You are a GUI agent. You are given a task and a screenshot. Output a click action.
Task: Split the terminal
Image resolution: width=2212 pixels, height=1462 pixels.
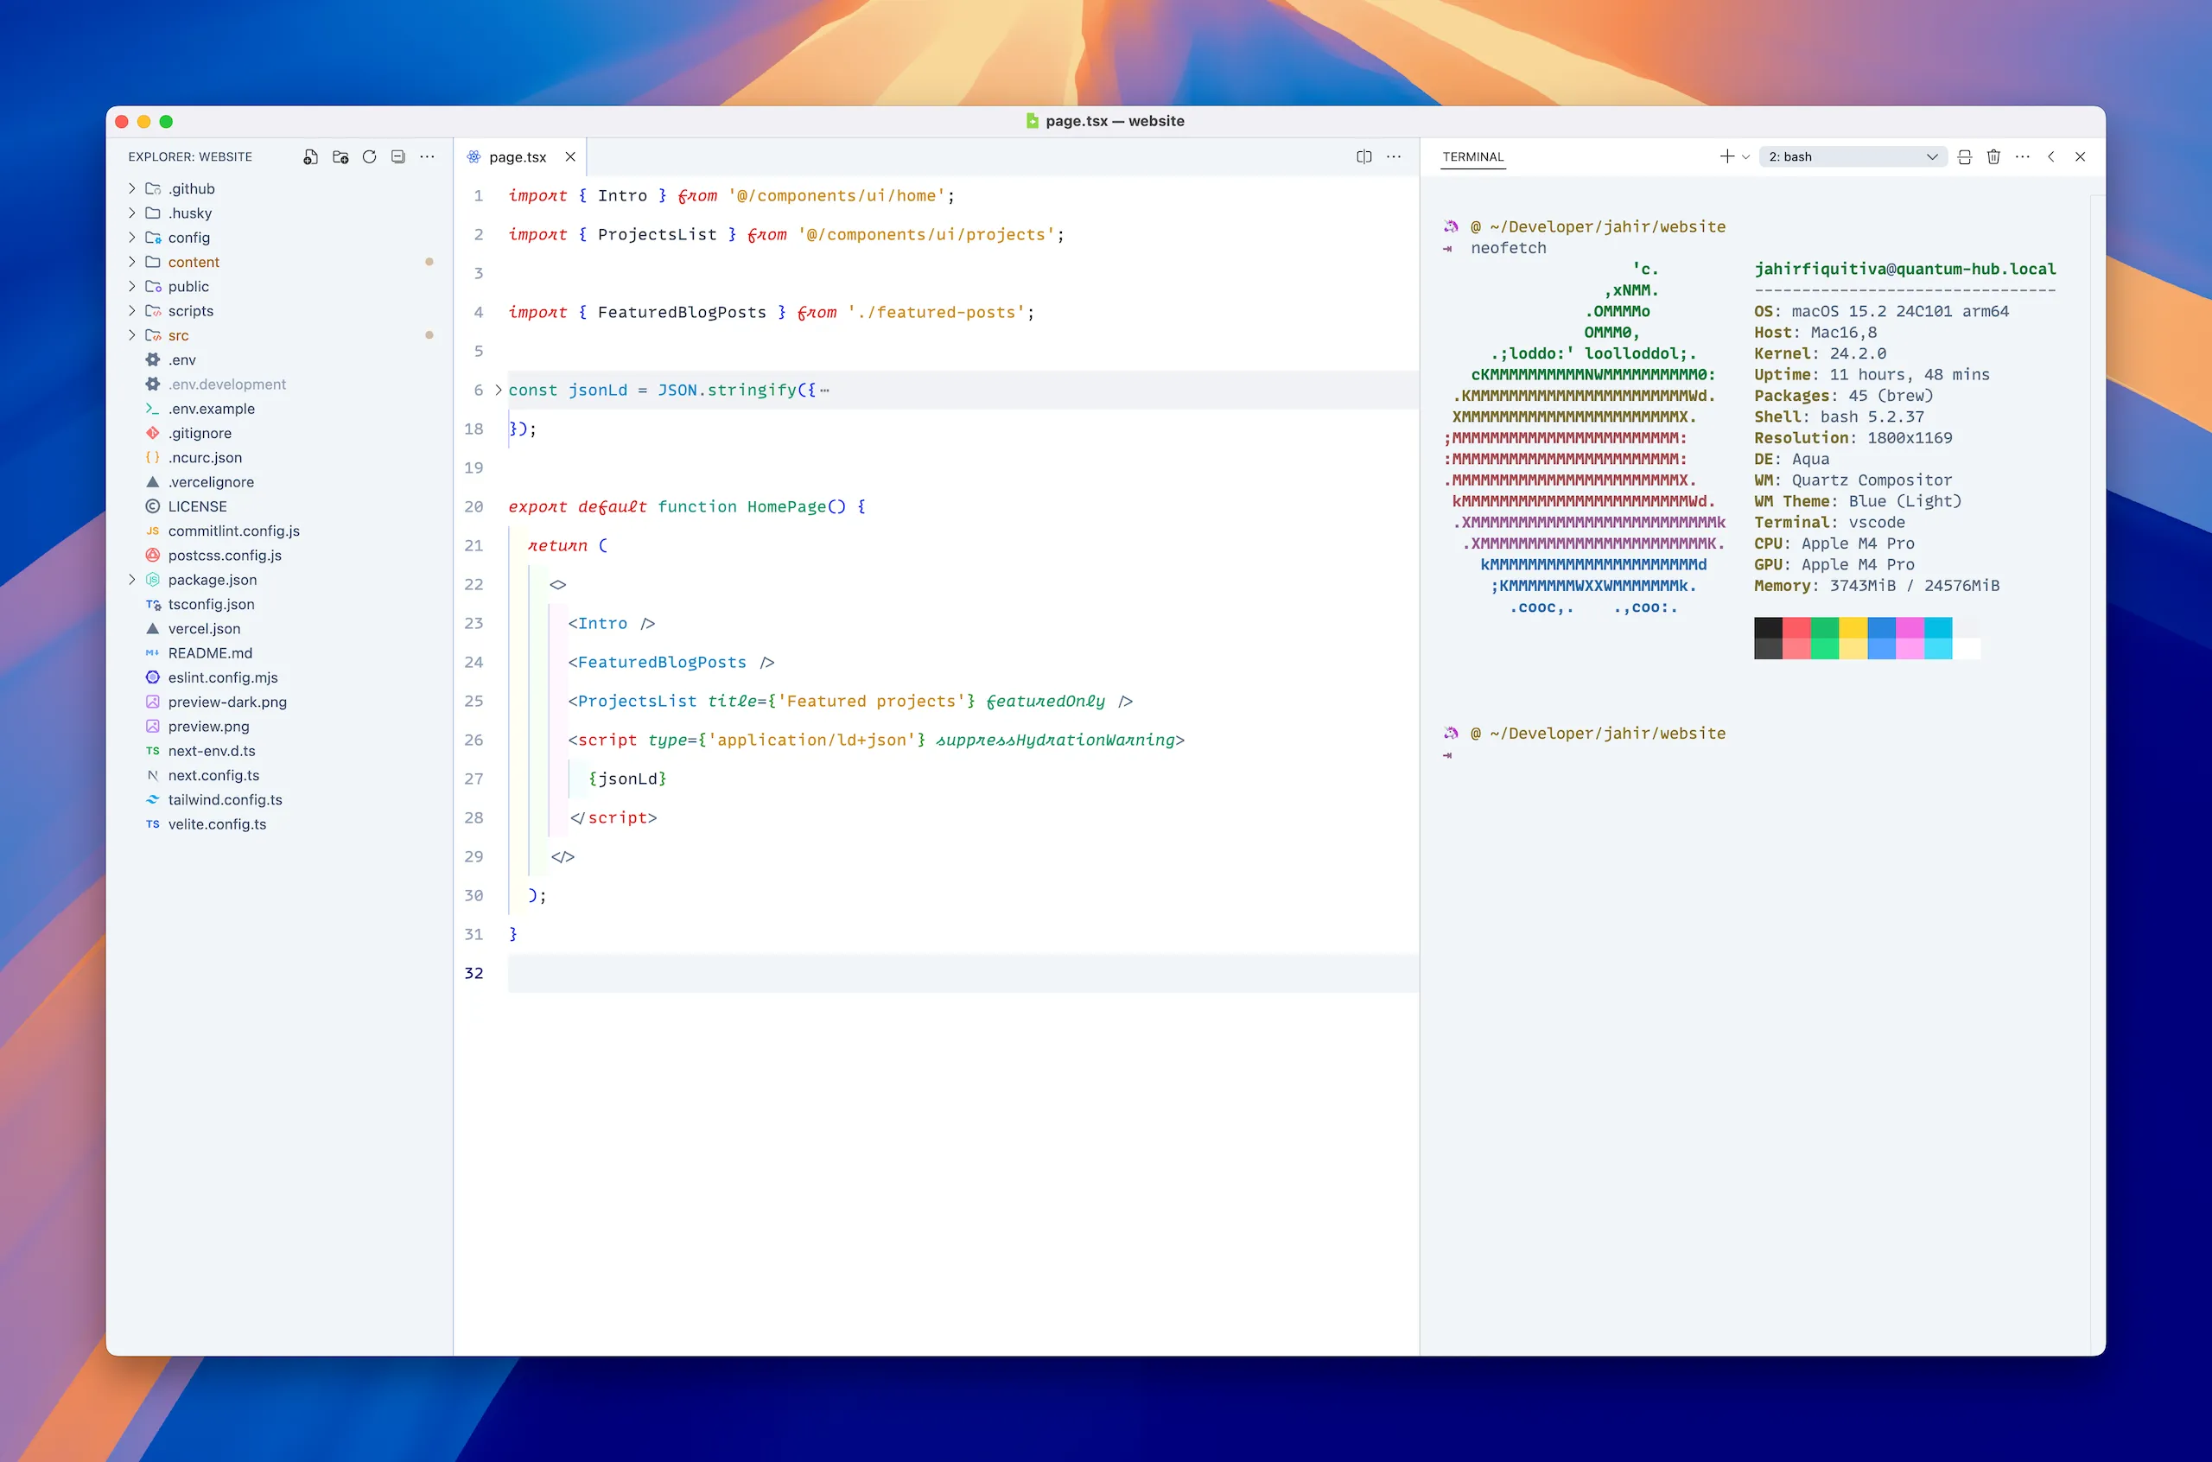(1964, 156)
